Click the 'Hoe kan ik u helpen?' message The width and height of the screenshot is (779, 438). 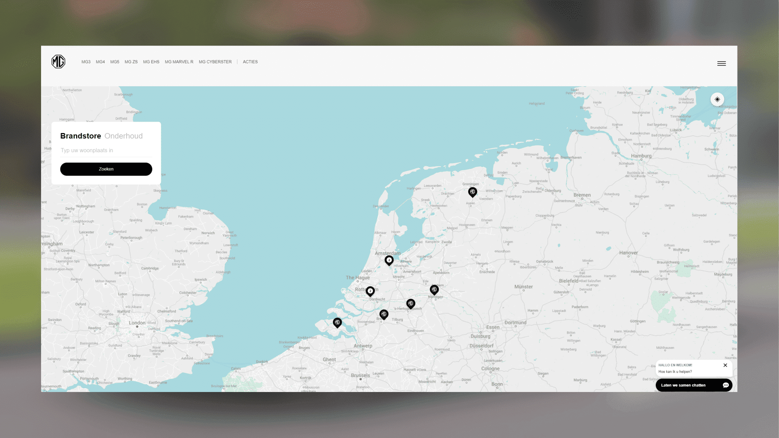click(675, 372)
